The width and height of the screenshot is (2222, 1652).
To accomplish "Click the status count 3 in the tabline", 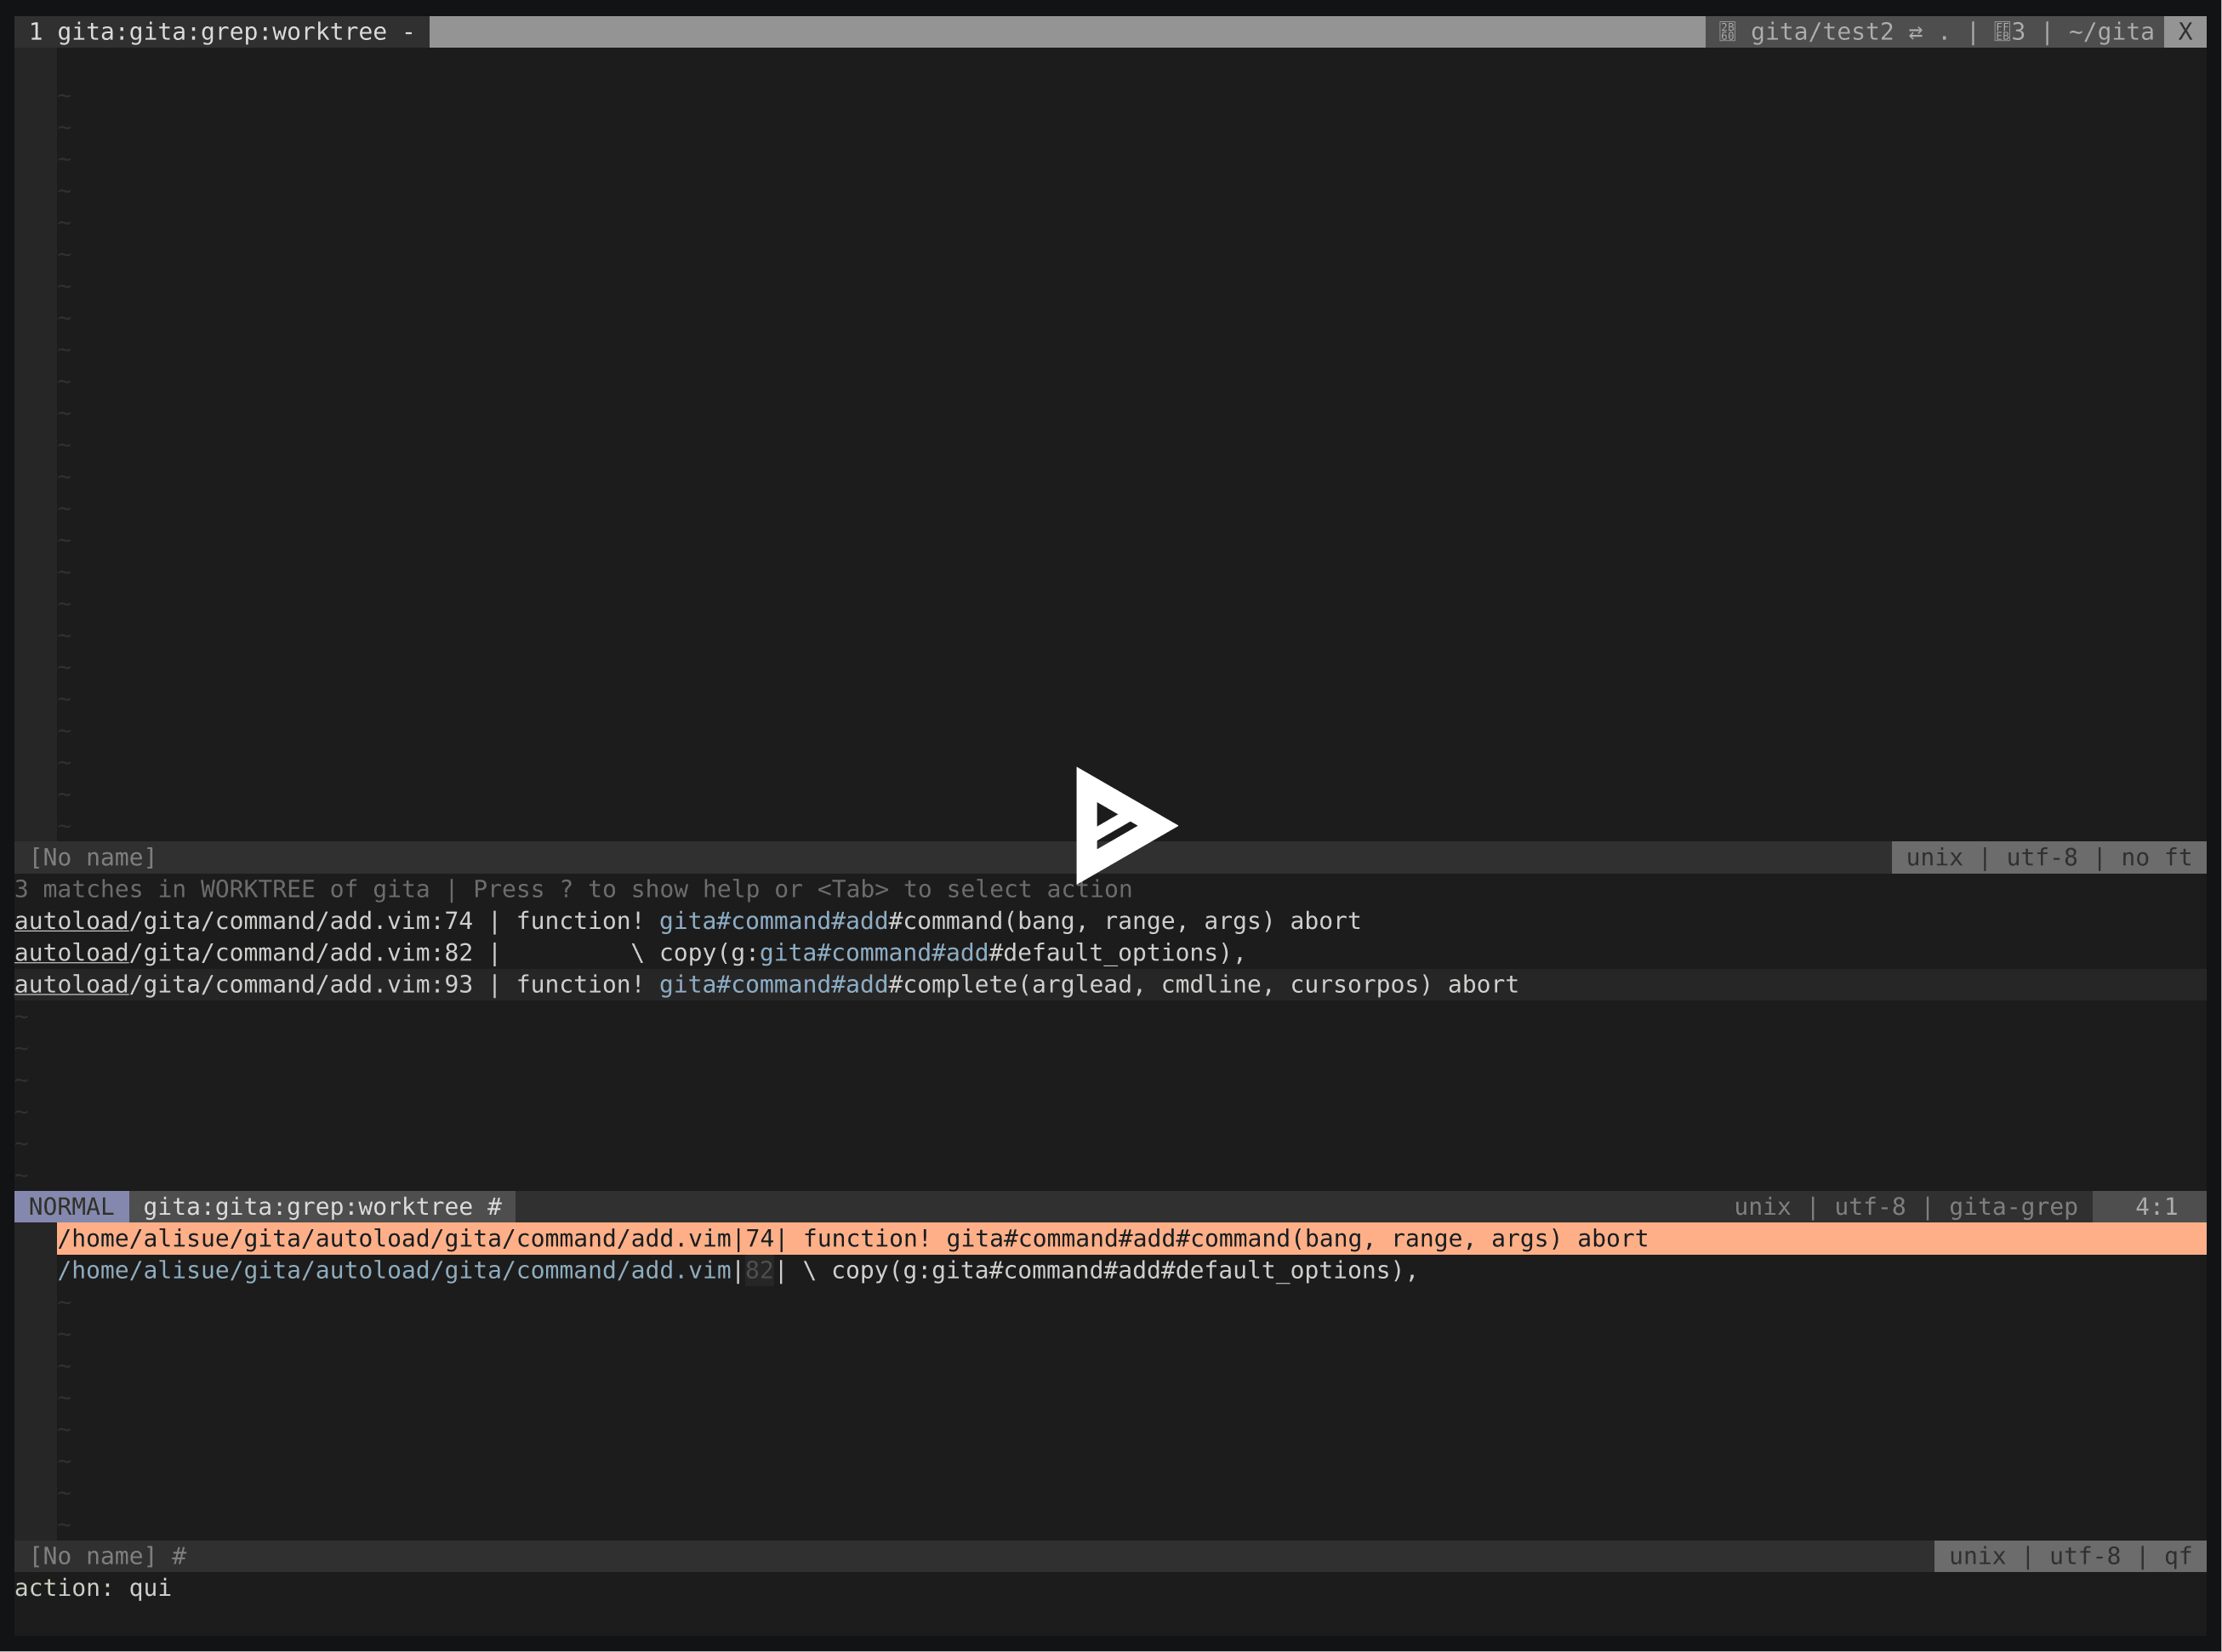I will (x=2010, y=32).
